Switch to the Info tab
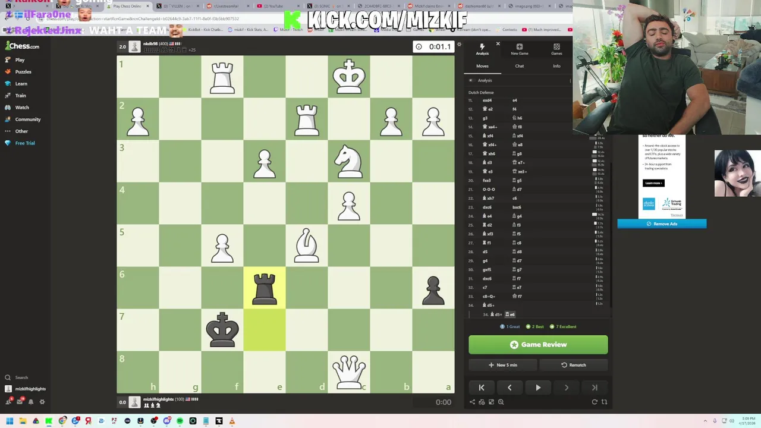The width and height of the screenshot is (761, 428). pyautogui.click(x=556, y=66)
